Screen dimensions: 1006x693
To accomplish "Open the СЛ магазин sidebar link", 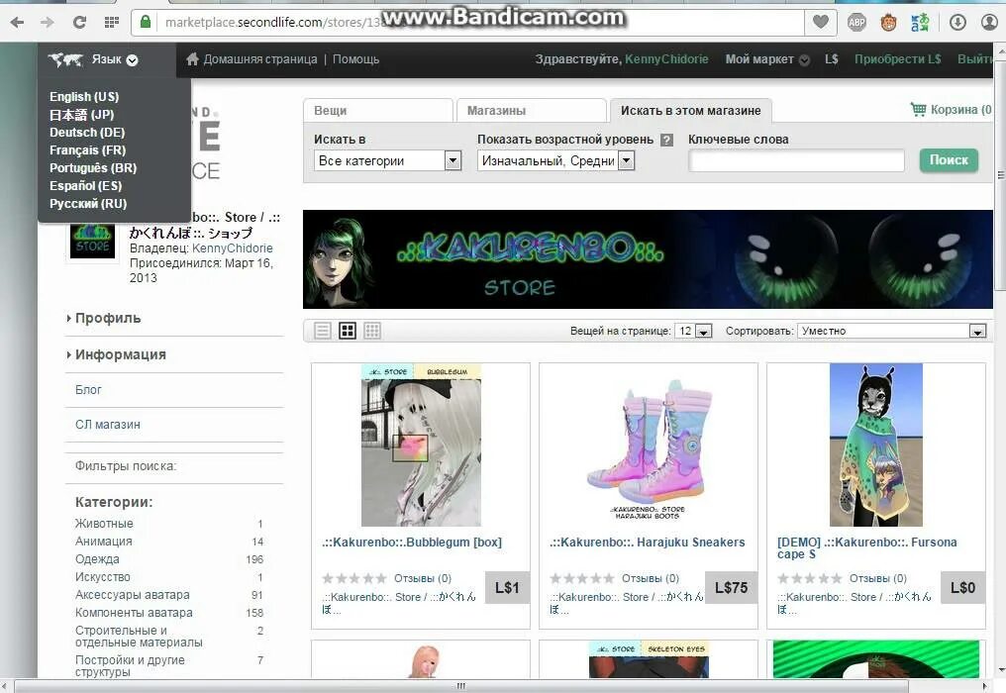I will pyautogui.click(x=108, y=425).
